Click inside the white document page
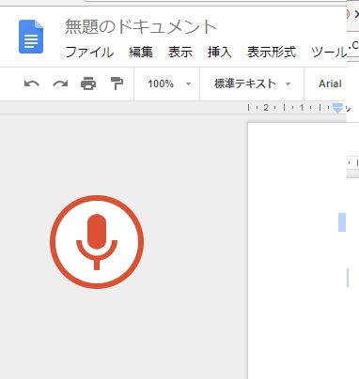The height and width of the screenshot is (379, 359). tap(297, 250)
